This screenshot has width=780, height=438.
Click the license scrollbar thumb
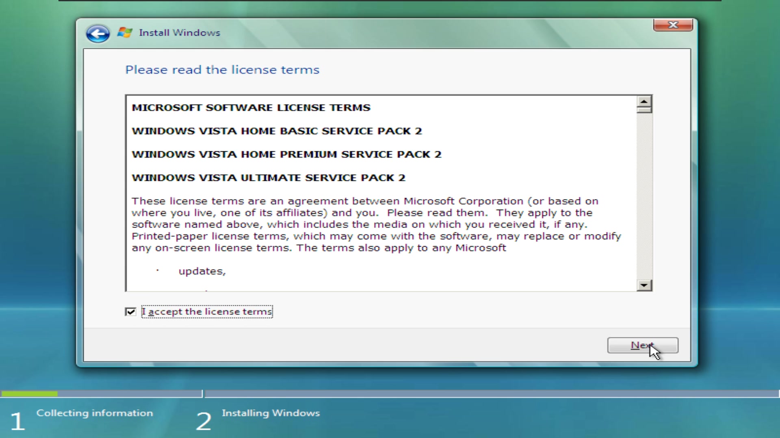pyautogui.click(x=644, y=110)
